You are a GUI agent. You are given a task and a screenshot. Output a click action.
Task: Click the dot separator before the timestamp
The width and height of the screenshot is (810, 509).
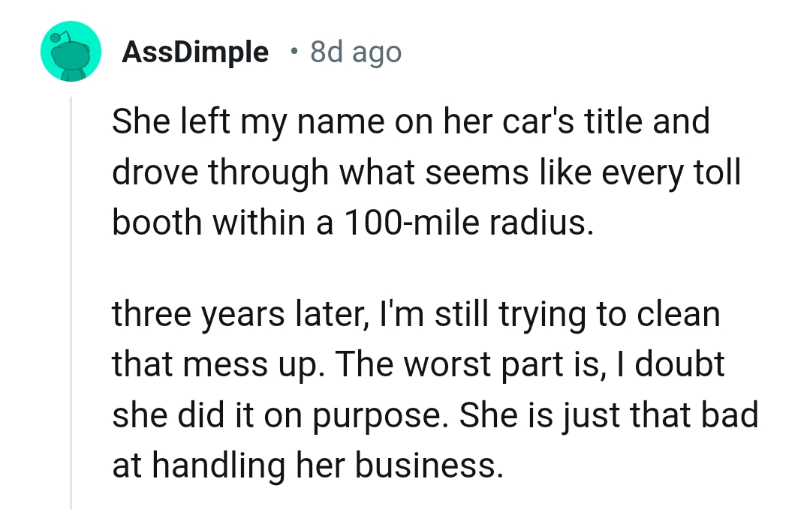click(293, 52)
